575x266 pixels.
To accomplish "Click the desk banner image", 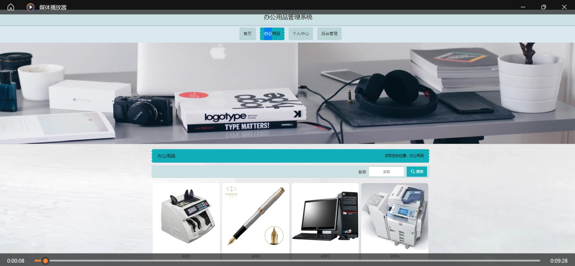I will [287, 93].
